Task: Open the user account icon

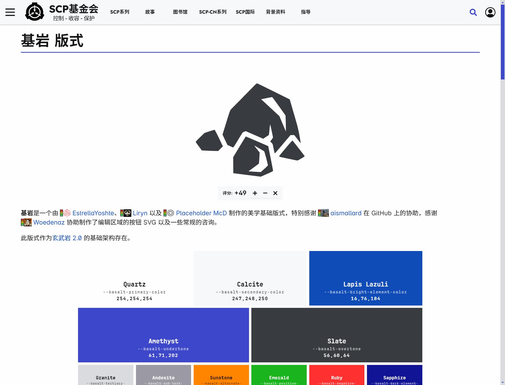Action: (x=490, y=12)
